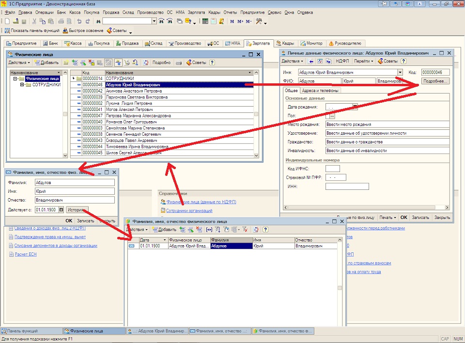Click the new group folder icon in Физические лица
Screen dimensions: 465x343
tap(66, 62)
